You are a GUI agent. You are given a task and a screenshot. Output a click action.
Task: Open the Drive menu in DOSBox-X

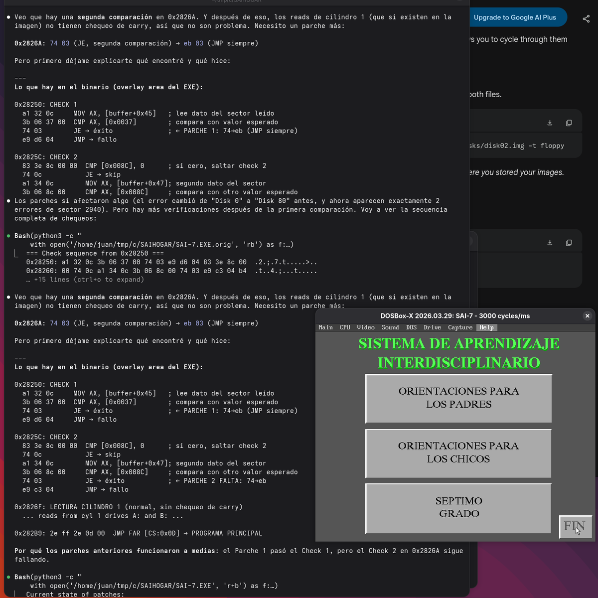coord(432,327)
